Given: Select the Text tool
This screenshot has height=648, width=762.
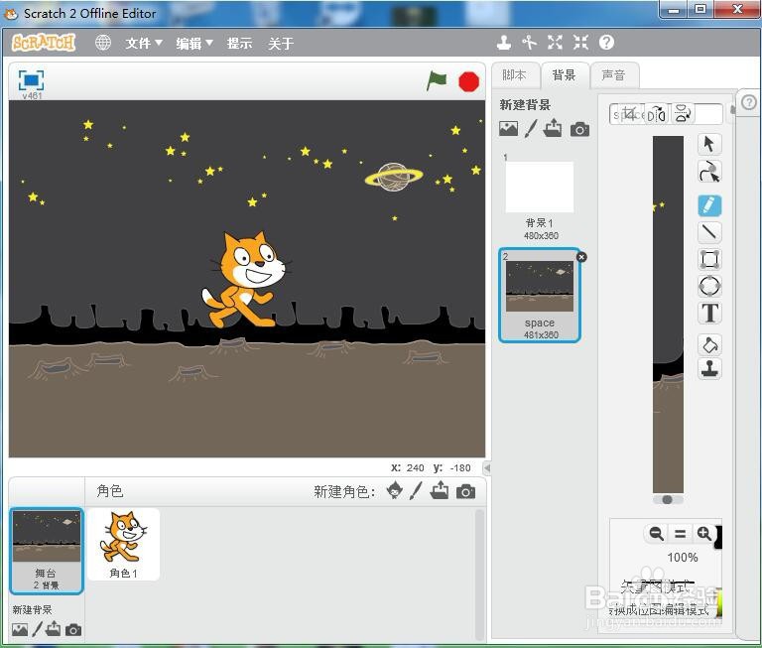Looking at the screenshot, I should [x=709, y=313].
